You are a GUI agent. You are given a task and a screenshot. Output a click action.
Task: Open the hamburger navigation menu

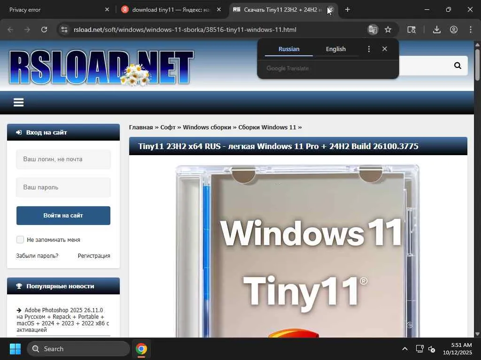pyautogui.click(x=18, y=102)
